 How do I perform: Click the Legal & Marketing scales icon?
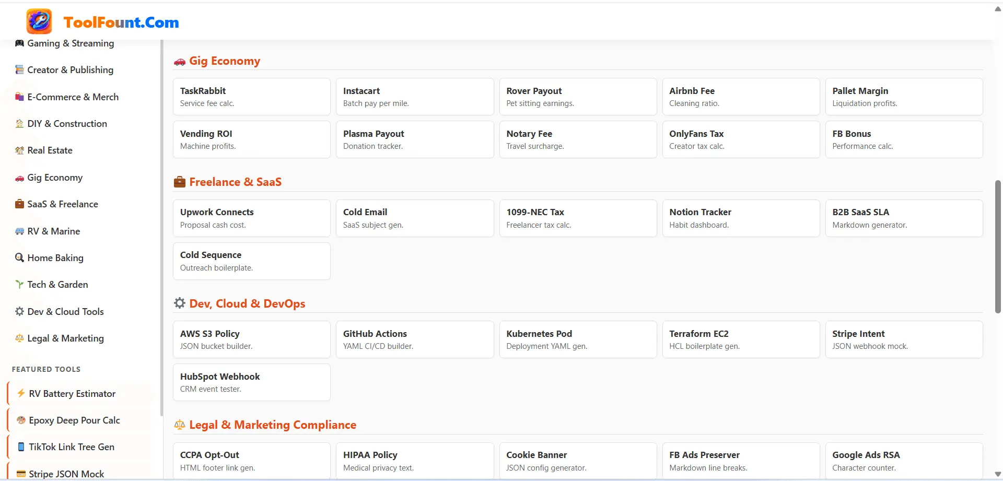click(19, 338)
